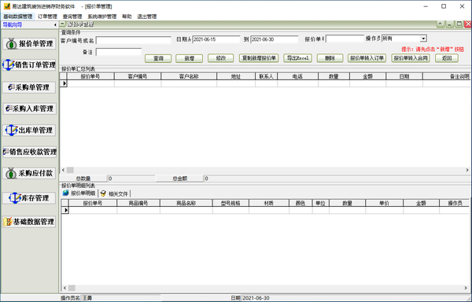Click the 颜色 column header
472x302 pixels.
[301, 203]
